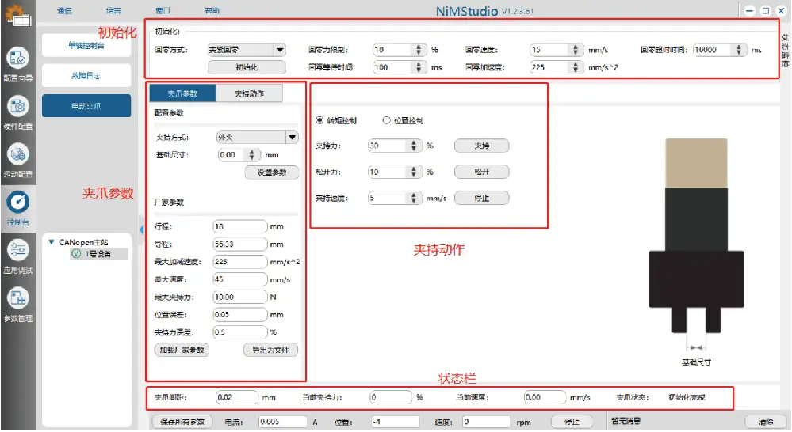792x432 pixels.
Task: Adjust the 松开力 spinner arrows
Action: click(414, 172)
